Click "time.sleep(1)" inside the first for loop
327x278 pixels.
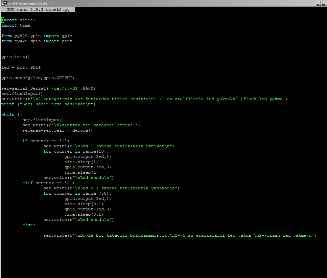82,162
